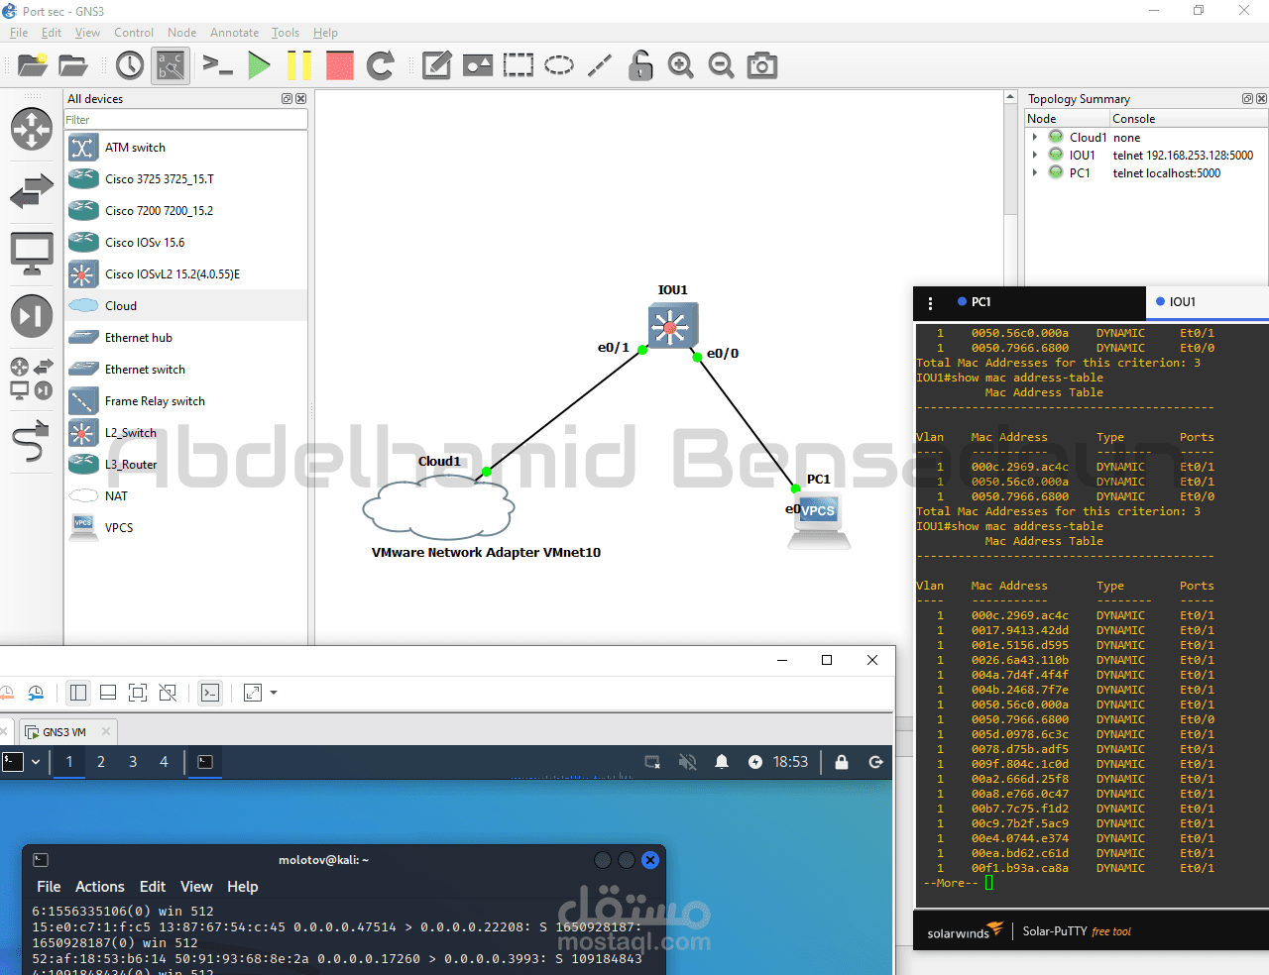This screenshot has width=1269, height=975.
Task: Expand Cloud1 node in Topology Summary
Action: click(x=1035, y=137)
